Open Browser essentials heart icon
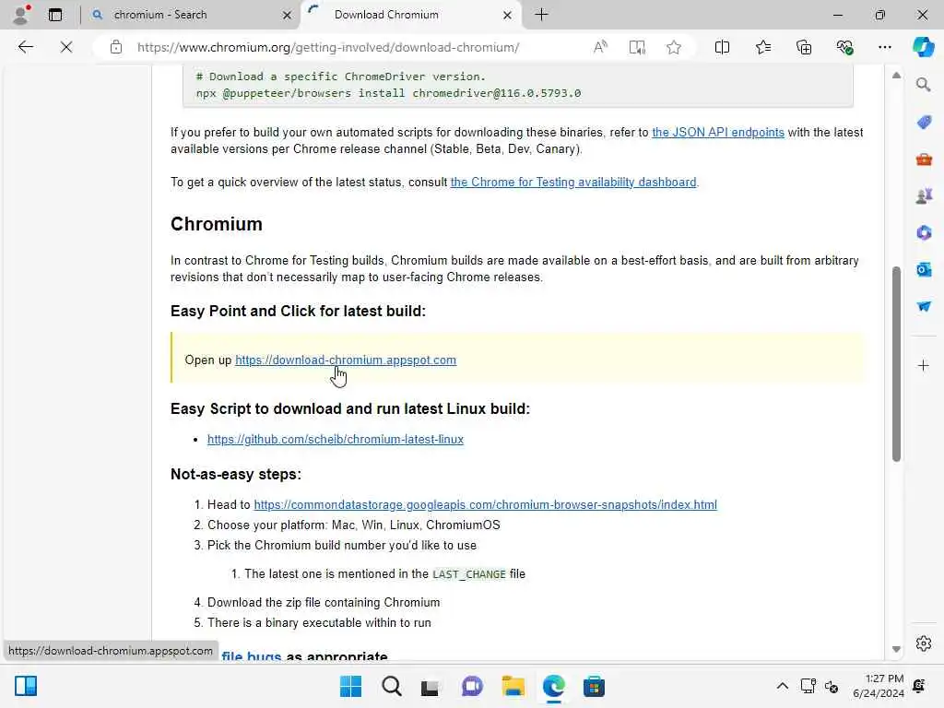This screenshot has width=944, height=708. click(x=844, y=47)
